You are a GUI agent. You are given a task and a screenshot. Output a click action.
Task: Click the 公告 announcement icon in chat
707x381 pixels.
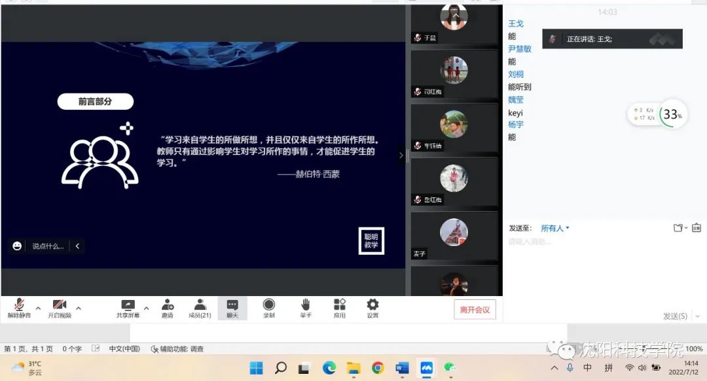pos(696,228)
